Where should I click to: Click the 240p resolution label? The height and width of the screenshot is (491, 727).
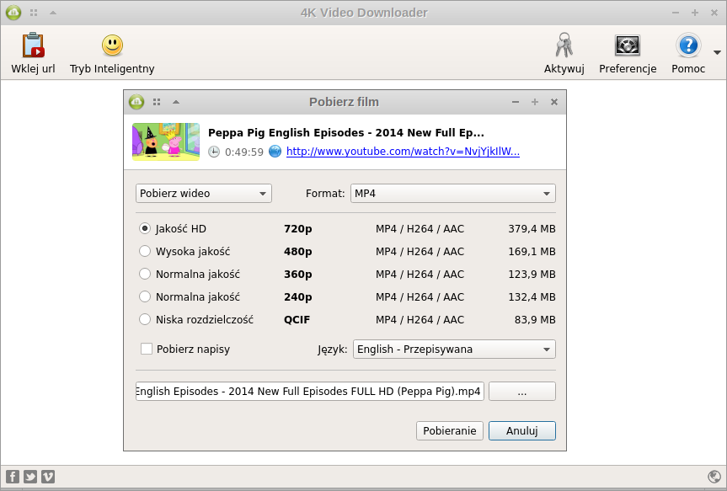[298, 296]
